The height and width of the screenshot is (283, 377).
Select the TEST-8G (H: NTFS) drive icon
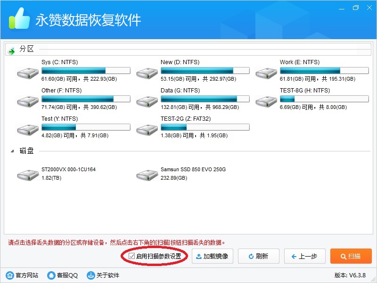(266, 101)
